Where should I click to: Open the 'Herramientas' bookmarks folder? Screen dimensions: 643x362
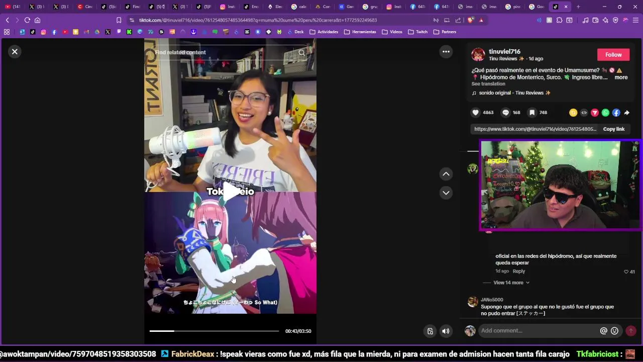[360, 32]
